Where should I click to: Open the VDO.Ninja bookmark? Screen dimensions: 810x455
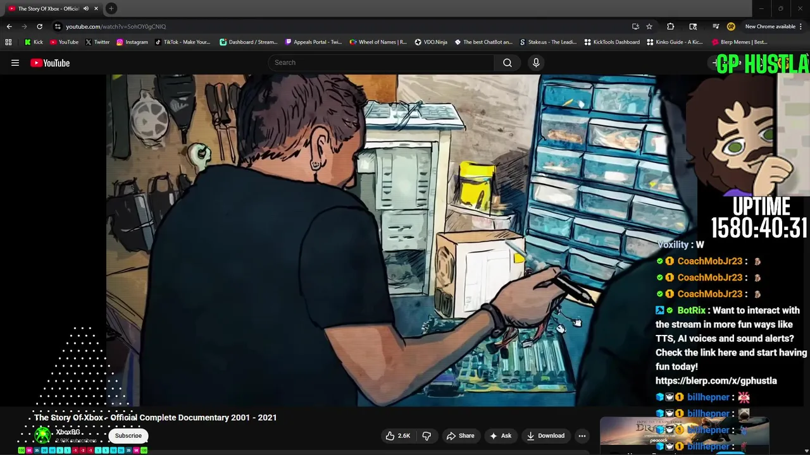[x=431, y=42]
